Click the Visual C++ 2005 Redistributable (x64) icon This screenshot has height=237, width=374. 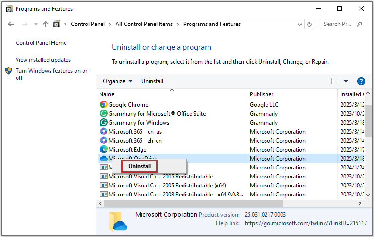click(x=103, y=186)
